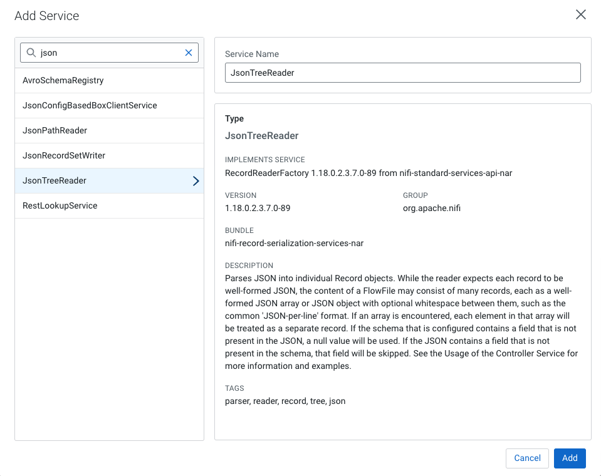Click the RecordReaderFactory implements service text

(x=368, y=173)
